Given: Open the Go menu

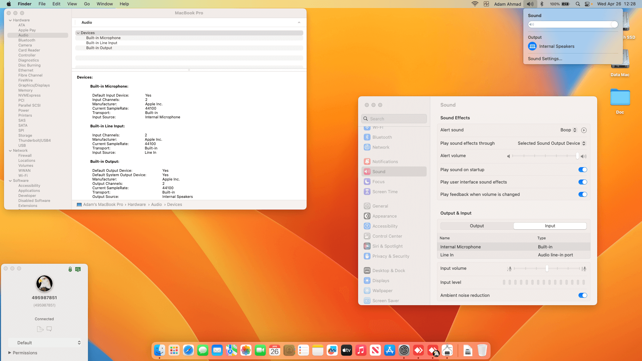Looking at the screenshot, I should [87, 4].
